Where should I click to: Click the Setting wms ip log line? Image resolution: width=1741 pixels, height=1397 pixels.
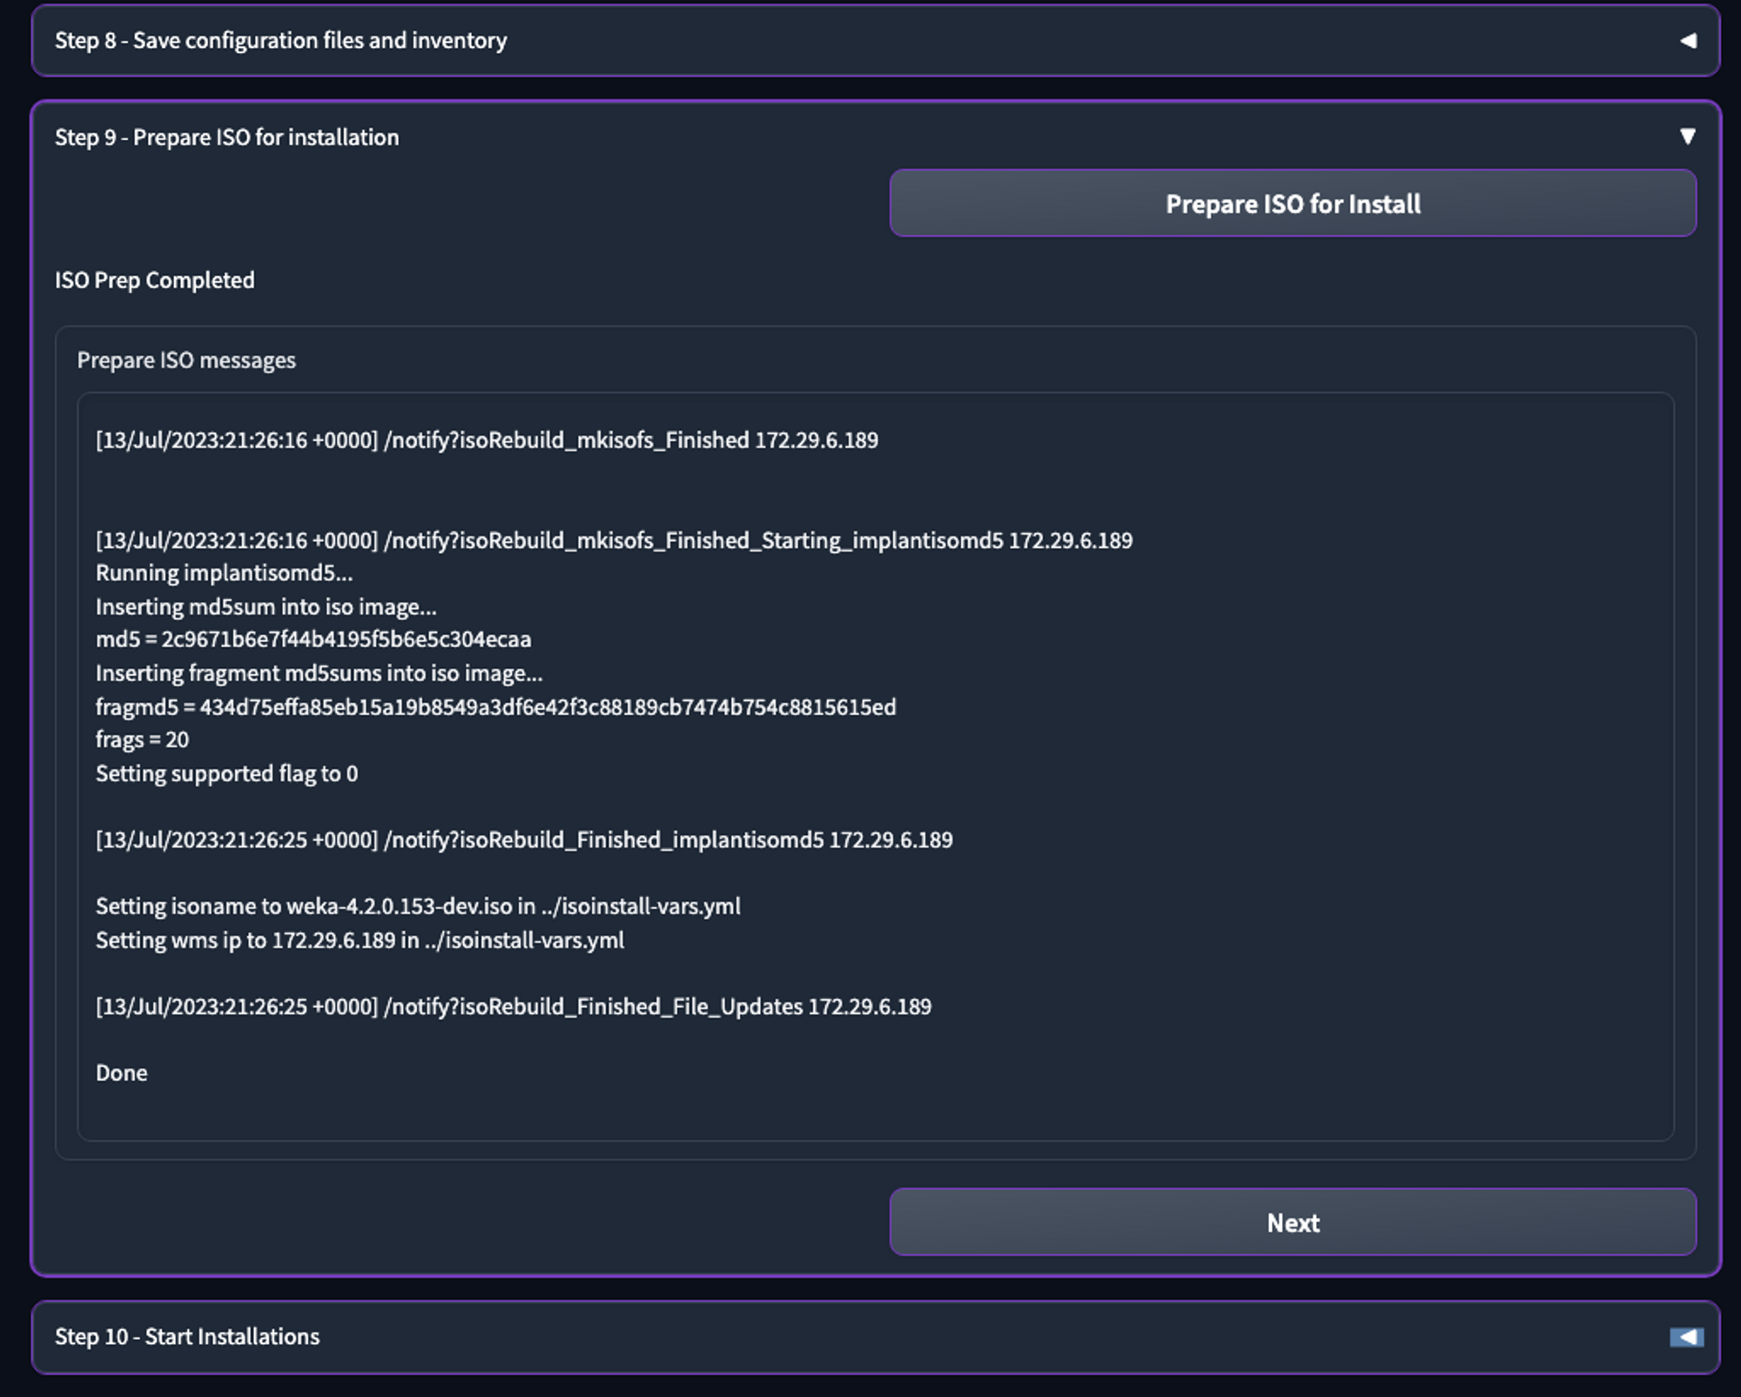[x=360, y=941]
